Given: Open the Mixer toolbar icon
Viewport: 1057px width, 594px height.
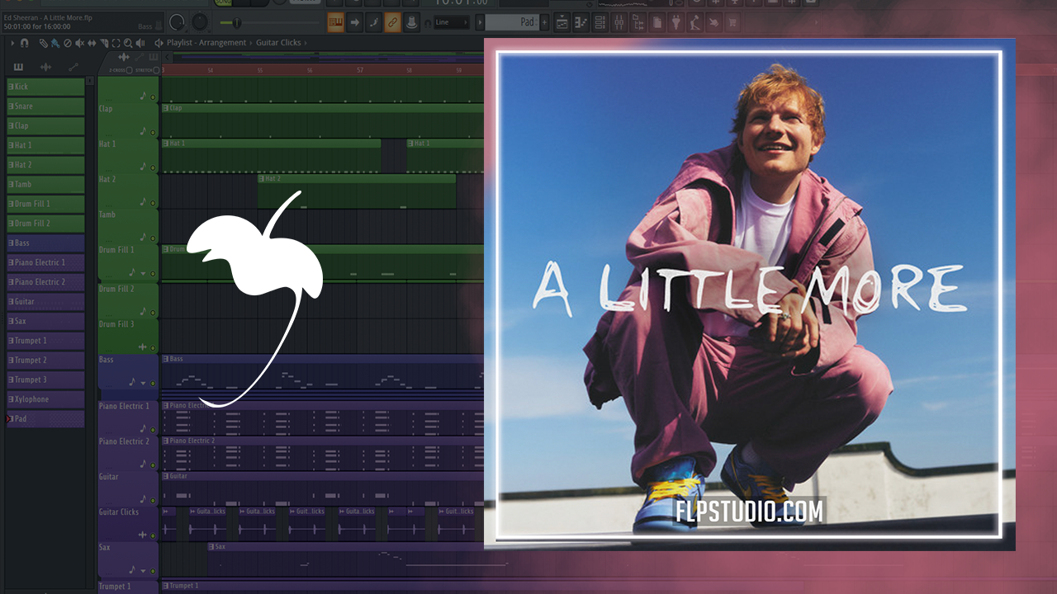Looking at the screenshot, I should [x=619, y=22].
